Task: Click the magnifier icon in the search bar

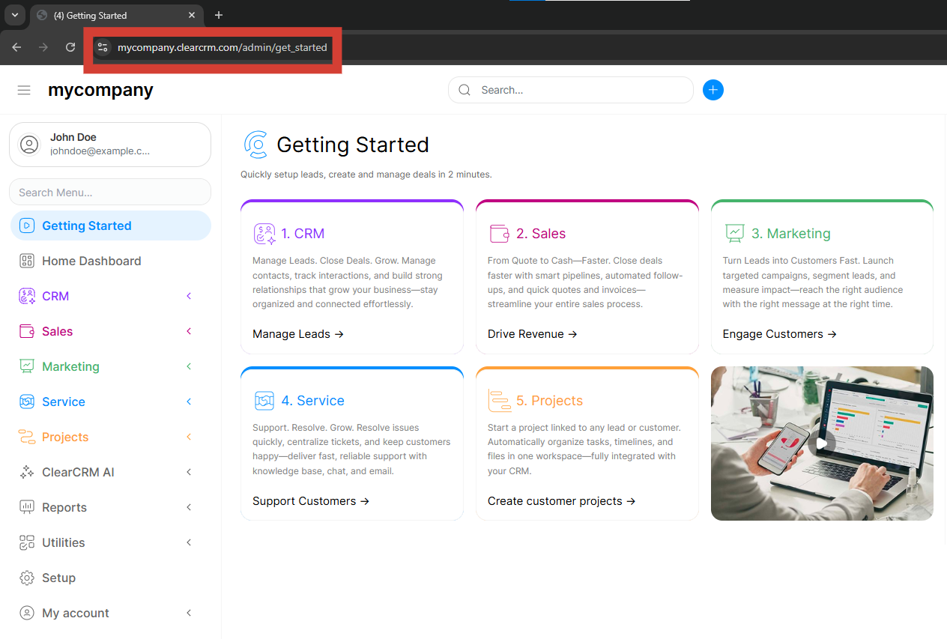Action: click(x=465, y=90)
